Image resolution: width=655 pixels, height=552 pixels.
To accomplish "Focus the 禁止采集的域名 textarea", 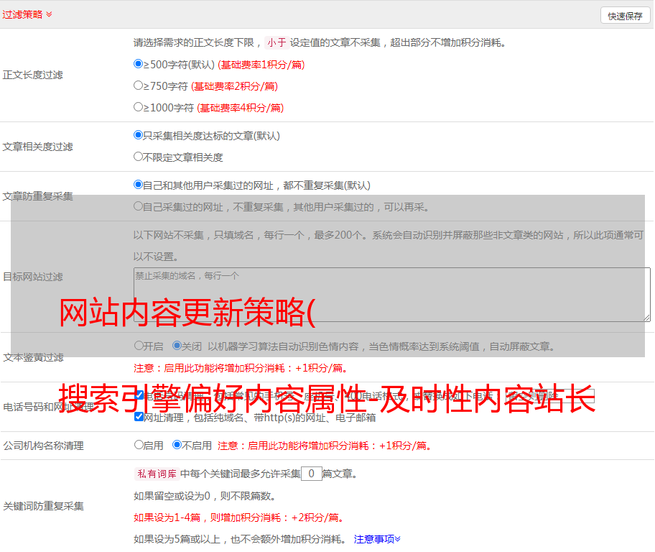I will click(x=392, y=295).
